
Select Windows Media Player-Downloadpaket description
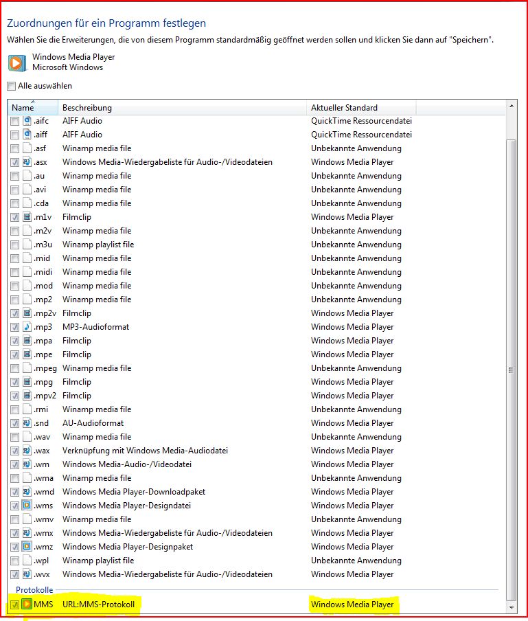[x=134, y=492]
